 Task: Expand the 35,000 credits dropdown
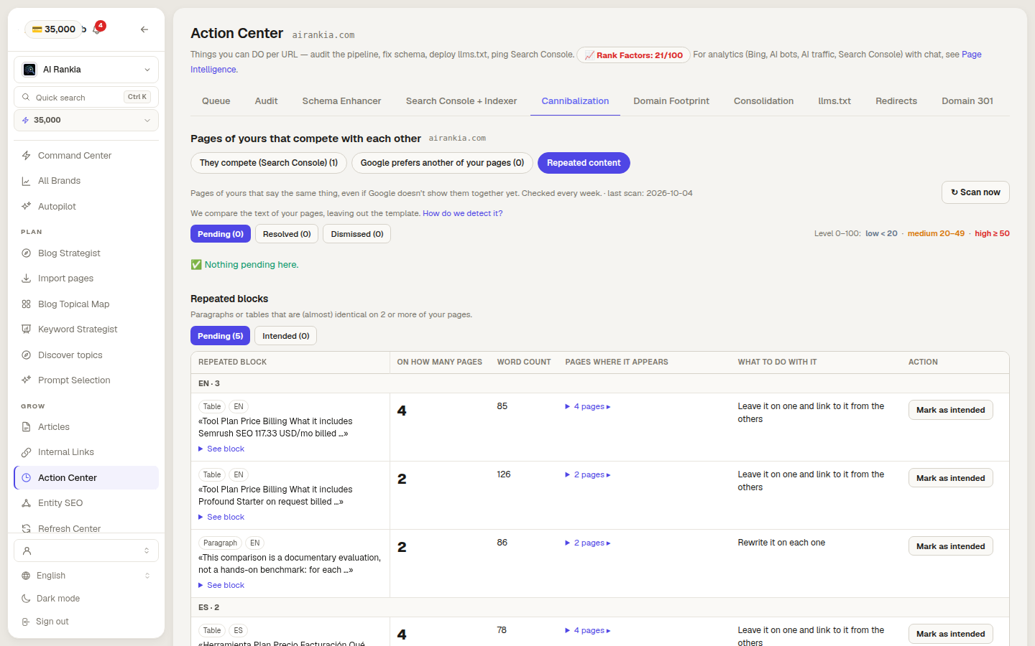click(86, 121)
